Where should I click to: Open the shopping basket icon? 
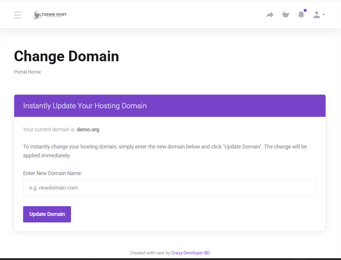pos(286,15)
